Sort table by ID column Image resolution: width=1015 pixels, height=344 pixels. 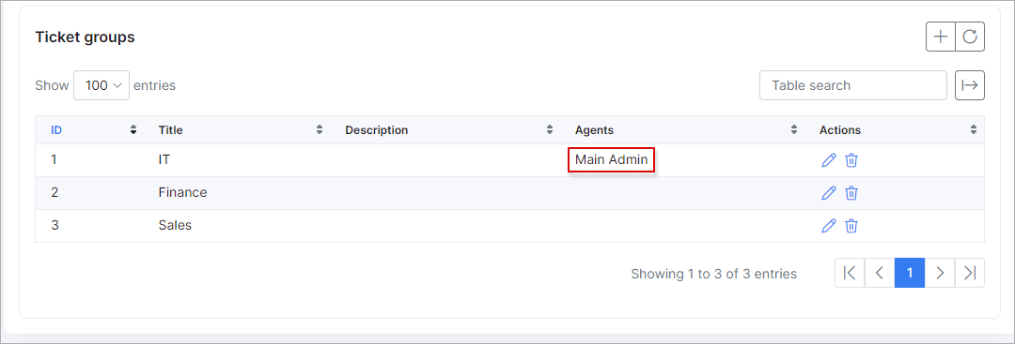click(92, 129)
